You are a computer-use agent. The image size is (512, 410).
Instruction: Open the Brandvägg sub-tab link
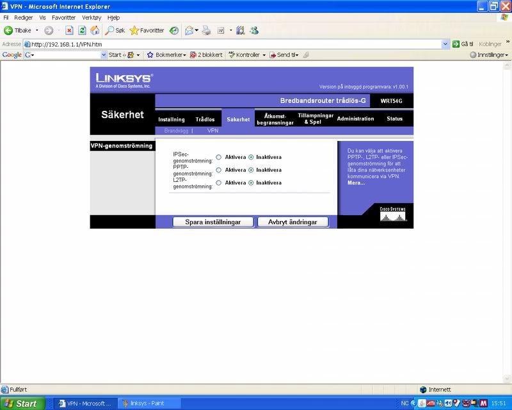pyautogui.click(x=177, y=131)
